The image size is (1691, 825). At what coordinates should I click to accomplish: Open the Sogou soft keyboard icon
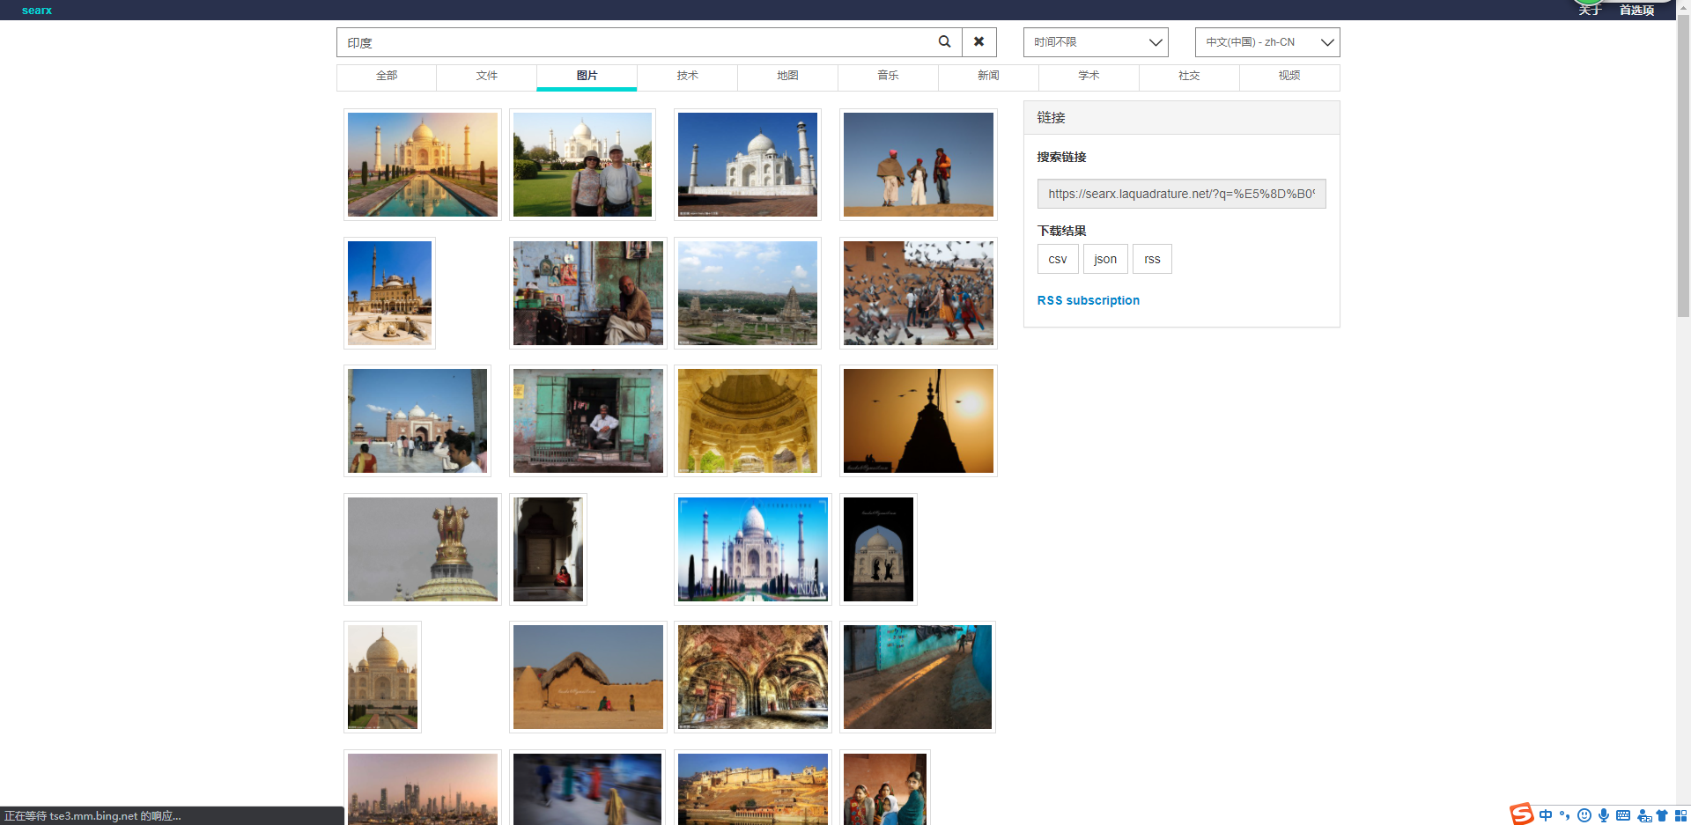click(x=1623, y=815)
